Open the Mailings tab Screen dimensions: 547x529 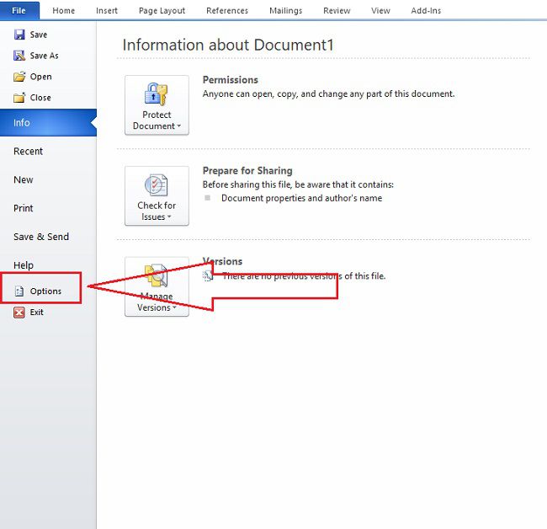286,11
